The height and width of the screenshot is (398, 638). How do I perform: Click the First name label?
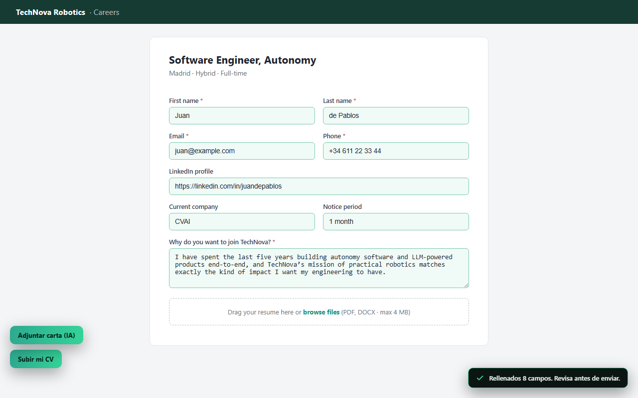pyautogui.click(x=185, y=100)
